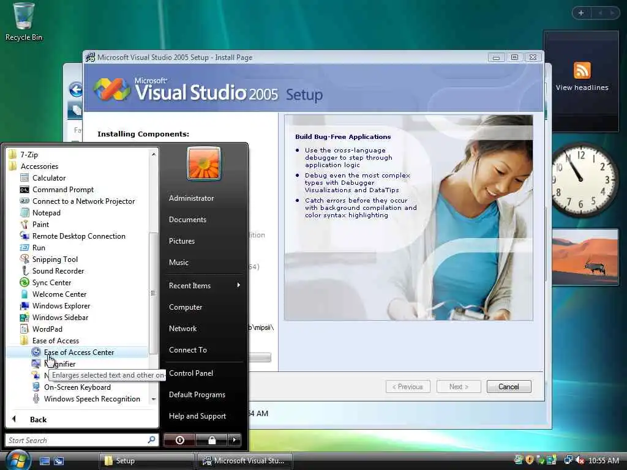627x470 pixels.
Task: Open Default Programs from Start menu
Action: pyautogui.click(x=197, y=395)
